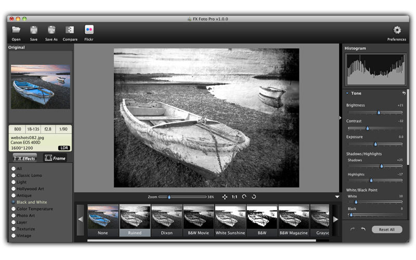Set zoom to 1:1 actual size
The image size is (416, 260).
(x=235, y=197)
